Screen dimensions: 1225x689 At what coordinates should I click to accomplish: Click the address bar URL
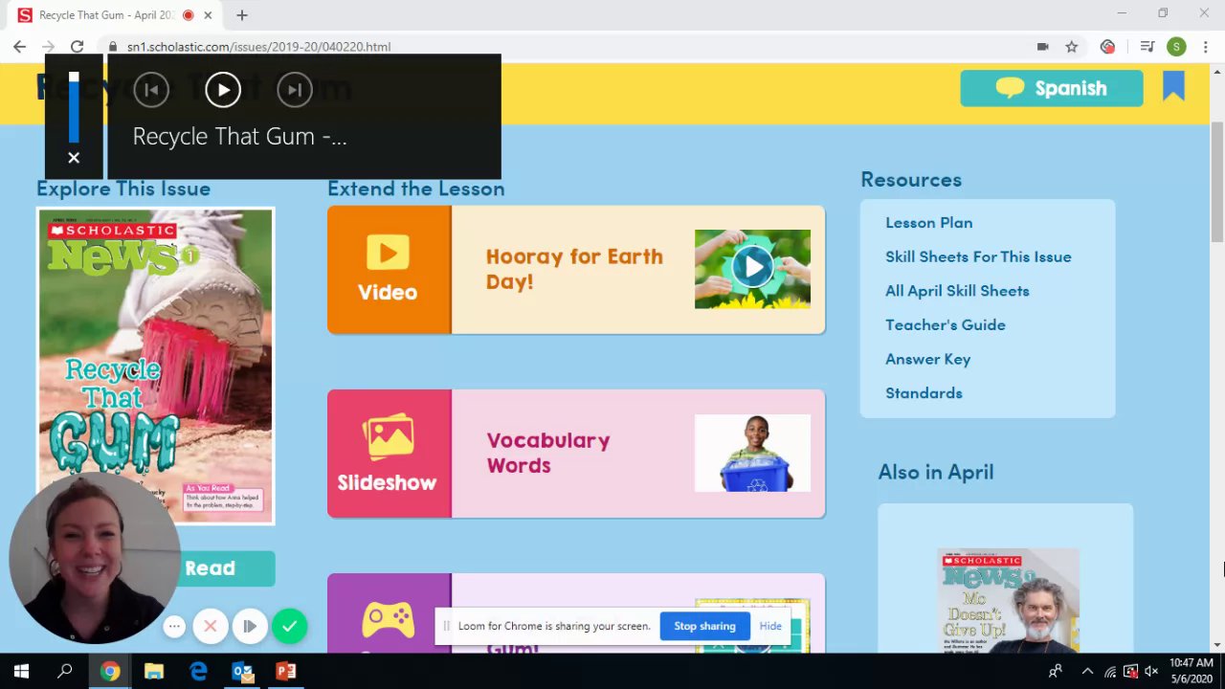(x=258, y=46)
